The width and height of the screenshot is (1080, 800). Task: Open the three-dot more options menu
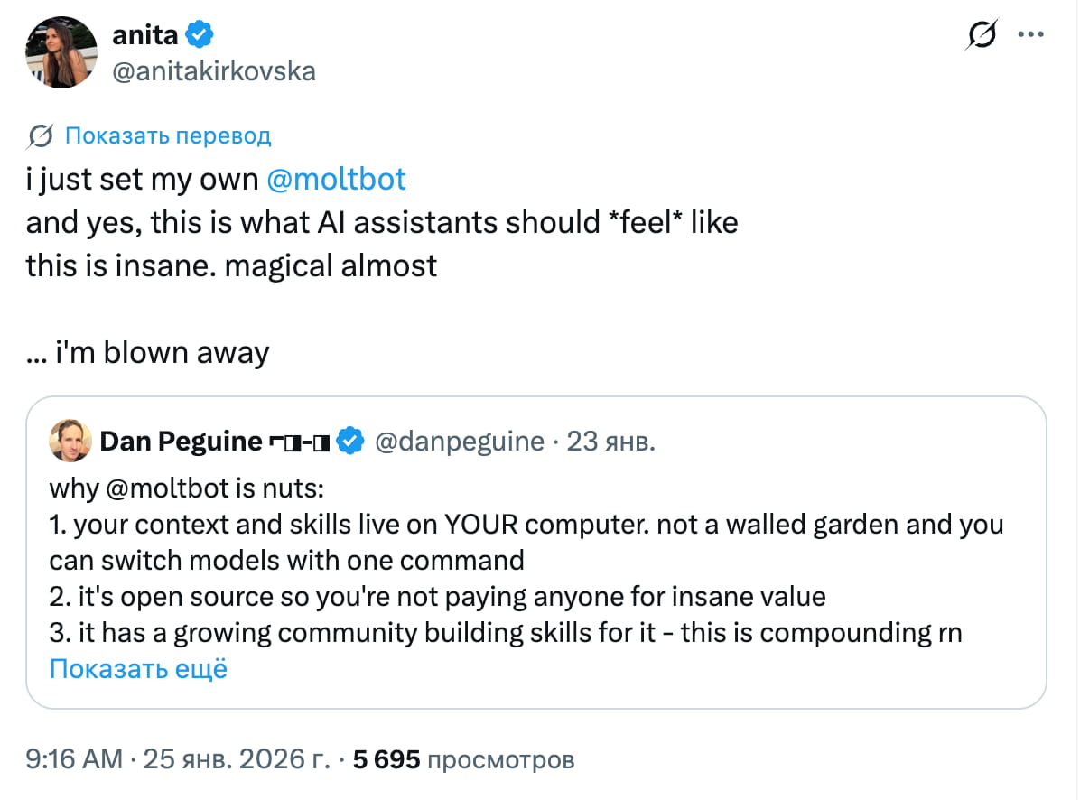1032,34
